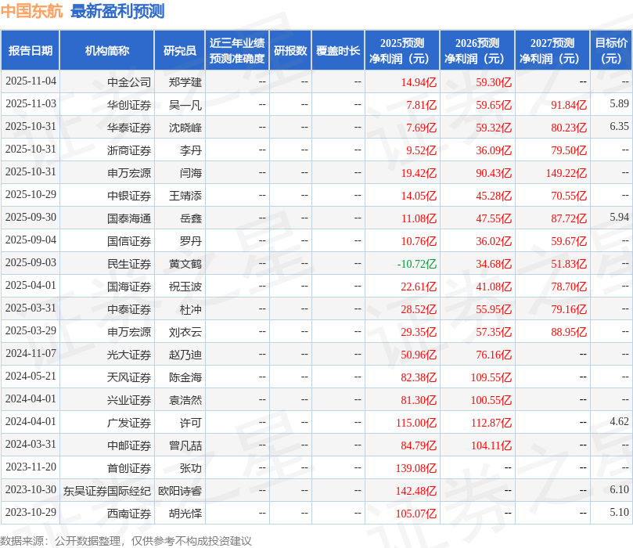This screenshot has height=548, width=633.
Task: Click researcher name 黄文鹤
Action: pyautogui.click(x=185, y=264)
